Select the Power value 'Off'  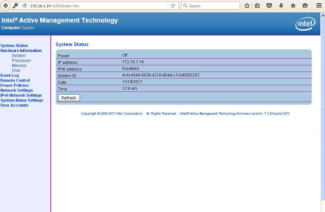tap(125, 55)
